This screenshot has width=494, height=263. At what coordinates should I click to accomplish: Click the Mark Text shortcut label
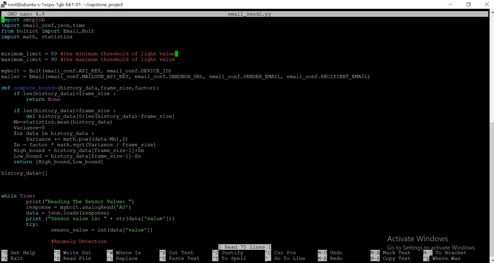(x=397, y=253)
